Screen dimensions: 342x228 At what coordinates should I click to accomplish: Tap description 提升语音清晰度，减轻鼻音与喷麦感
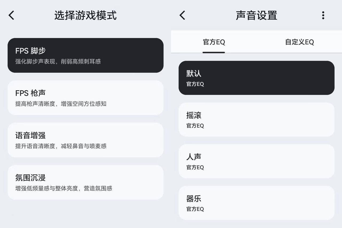(x=61, y=146)
